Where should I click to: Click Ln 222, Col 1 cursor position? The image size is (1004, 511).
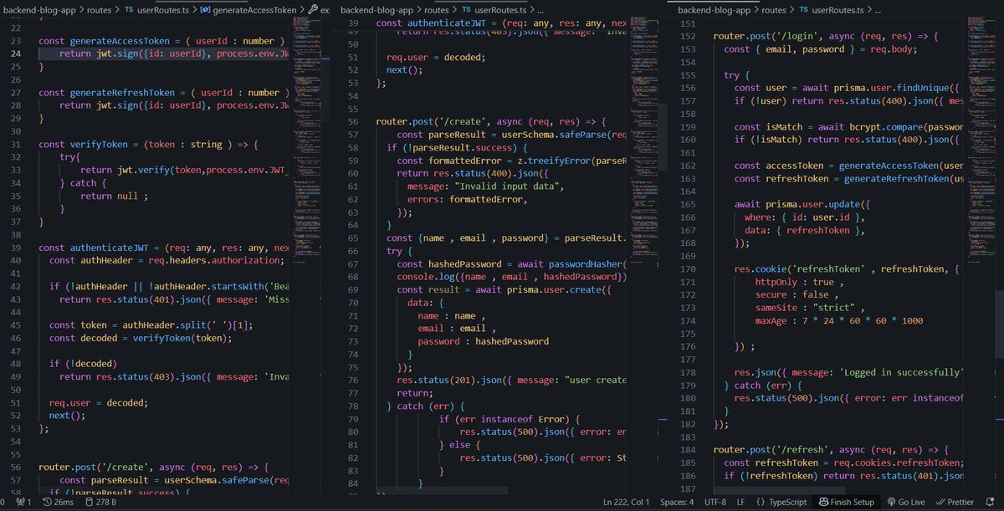click(x=627, y=502)
